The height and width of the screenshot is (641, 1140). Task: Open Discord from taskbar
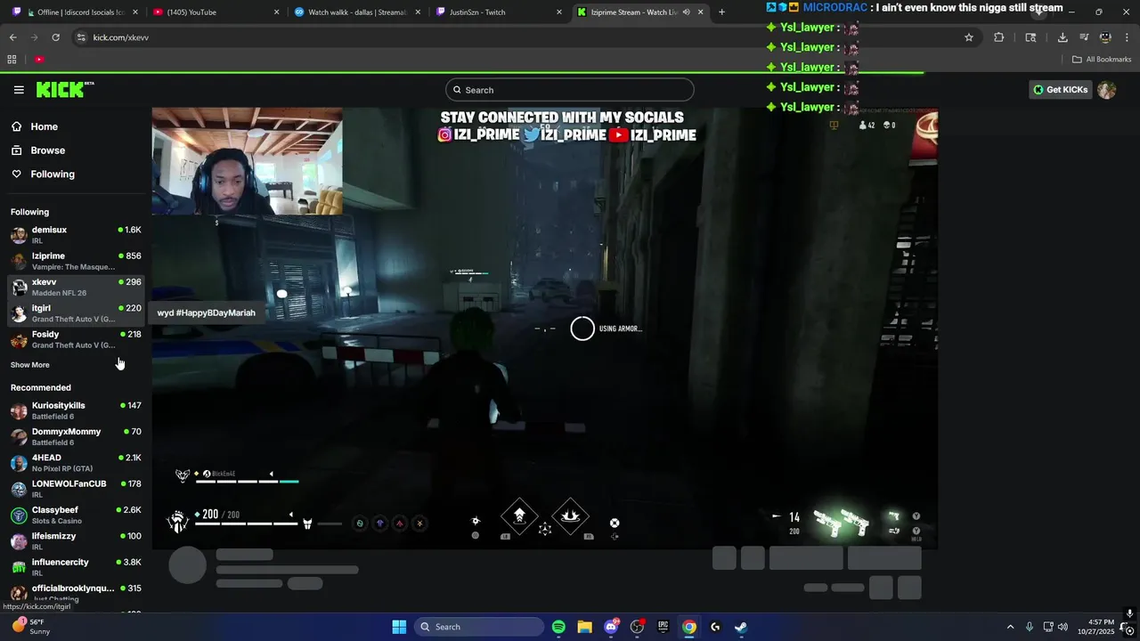pos(611,627)
